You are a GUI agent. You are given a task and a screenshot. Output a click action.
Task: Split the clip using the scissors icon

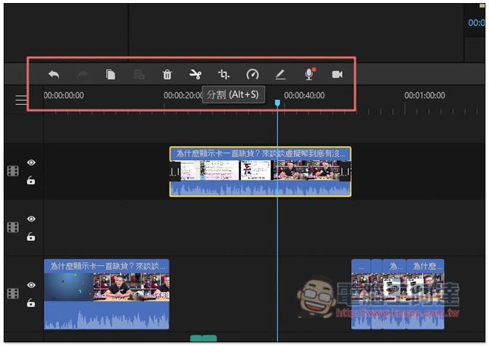(195, 75)
